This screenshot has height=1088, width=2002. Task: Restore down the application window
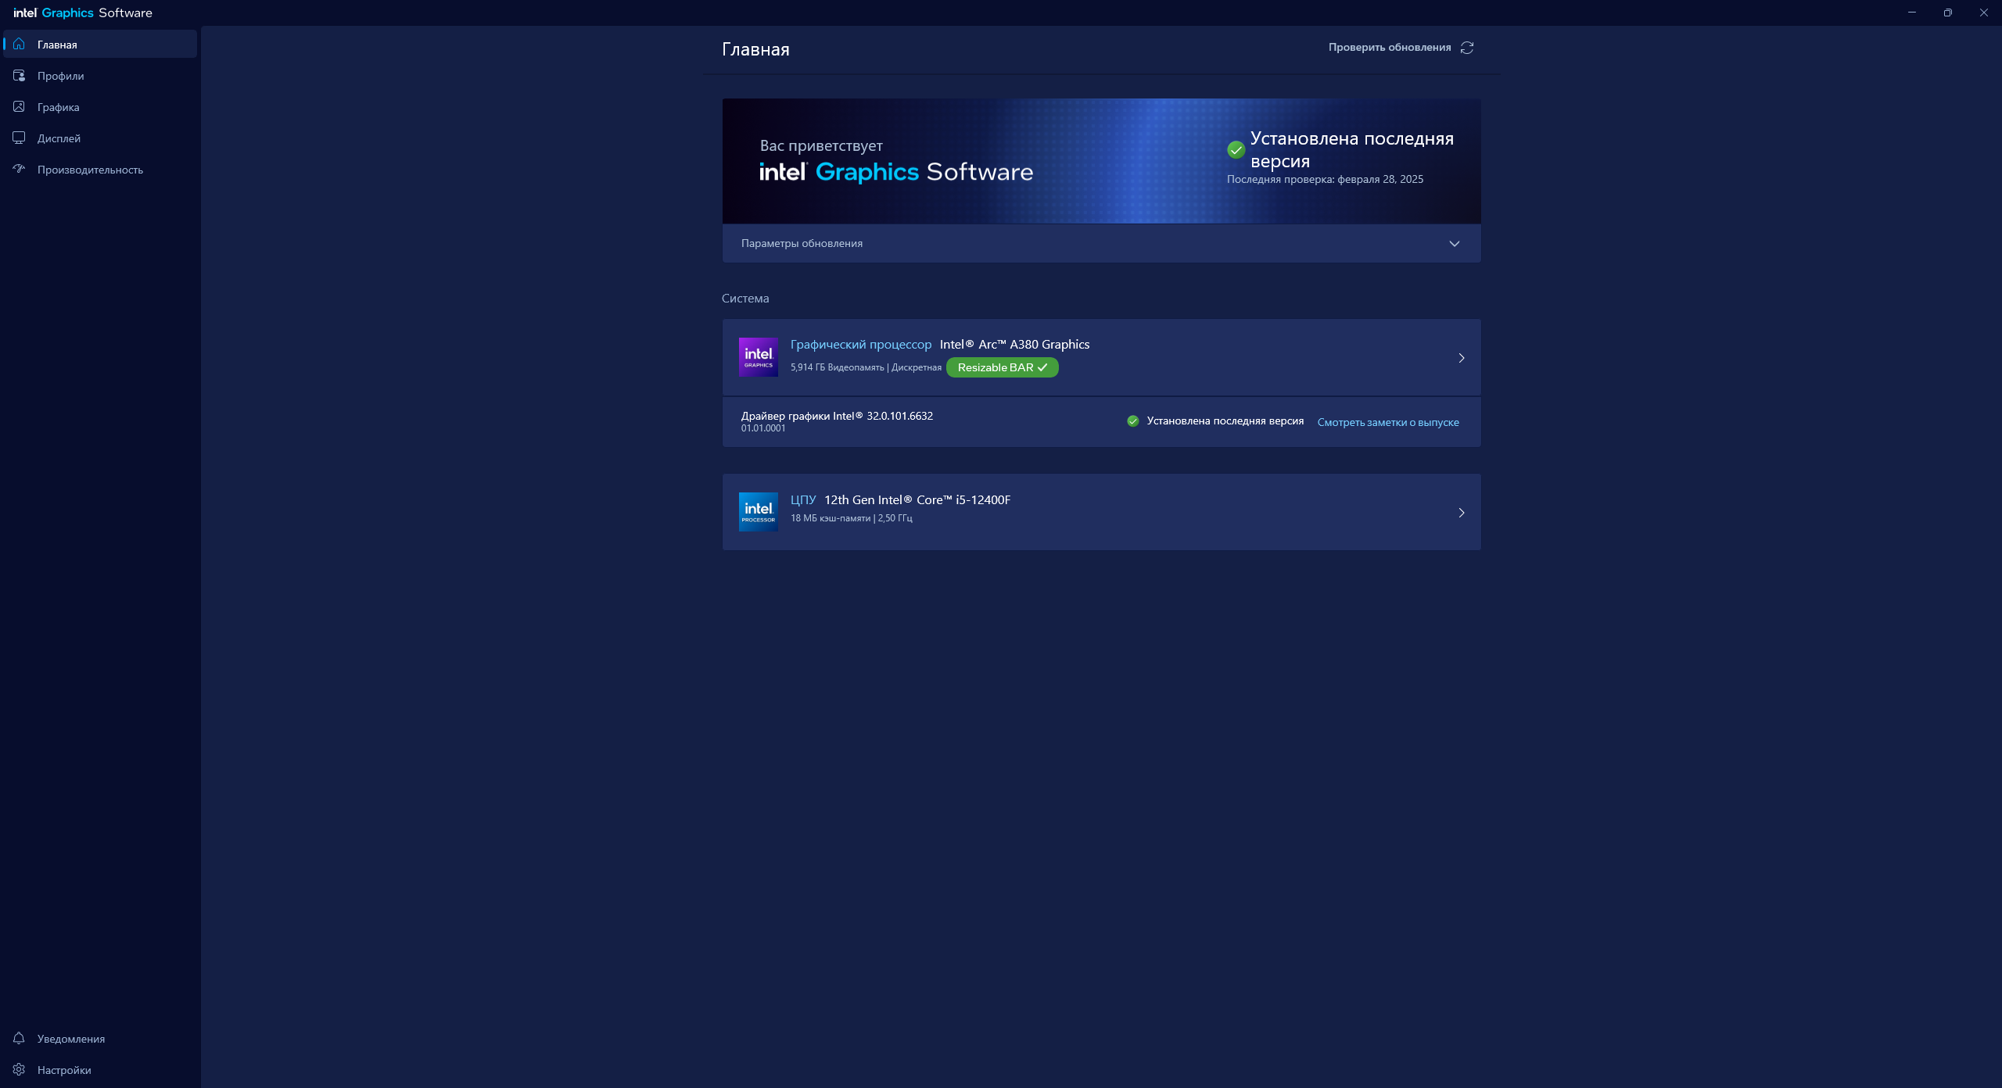coord(1948,13)
